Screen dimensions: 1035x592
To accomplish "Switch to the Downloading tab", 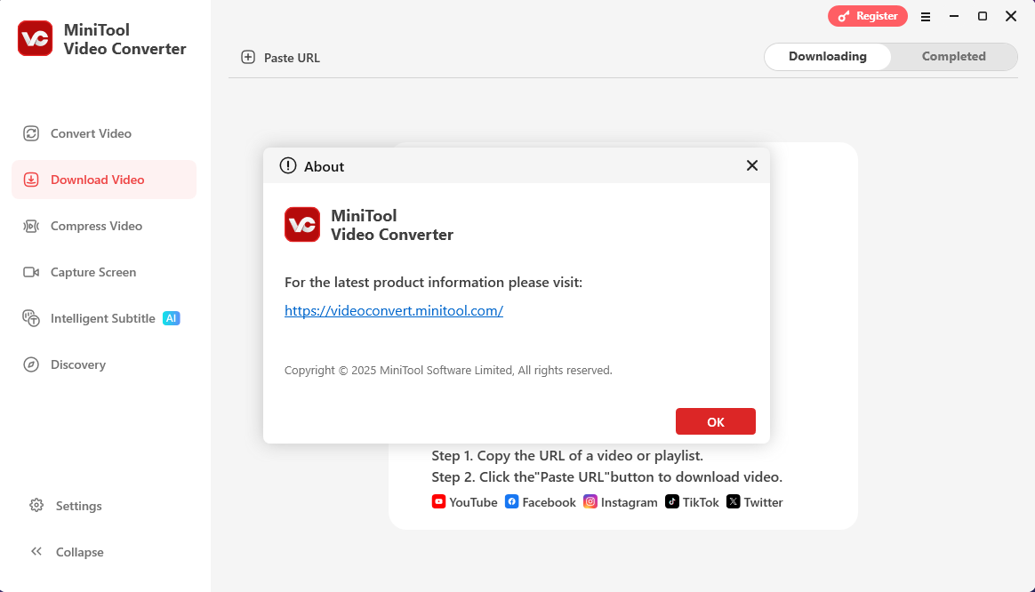I will pyautogui.click(x=828, y=57).
